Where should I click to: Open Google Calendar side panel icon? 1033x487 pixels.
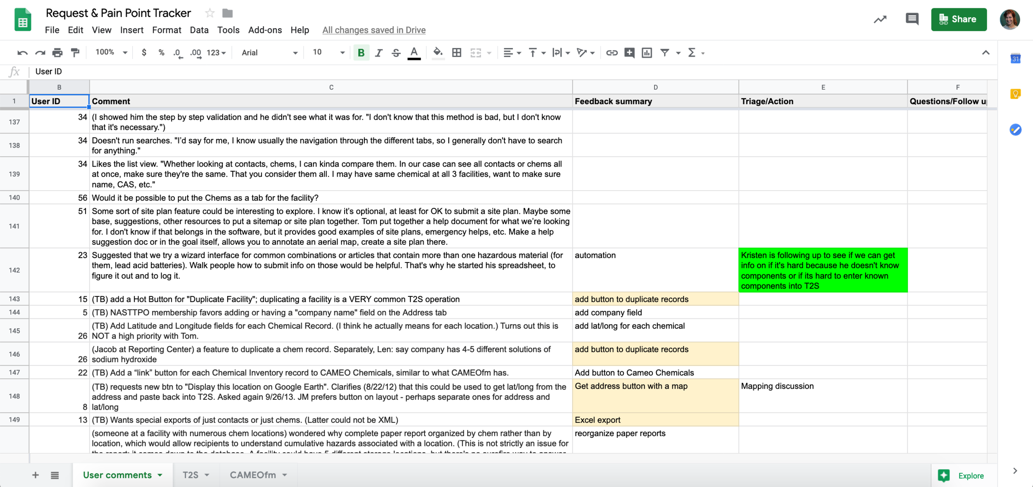(x=1015, y=59)
